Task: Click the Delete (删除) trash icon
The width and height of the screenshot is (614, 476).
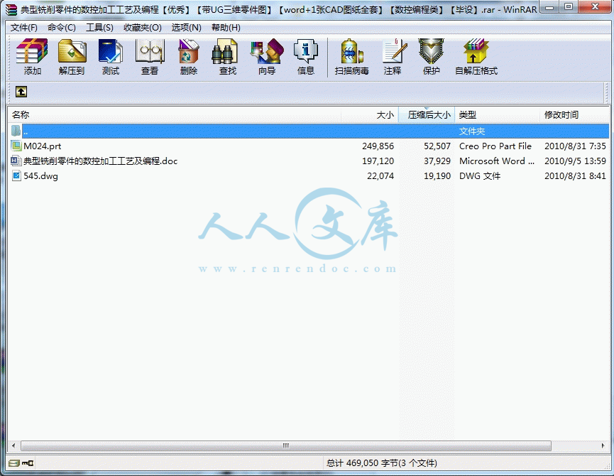Action: coord(188,51)
